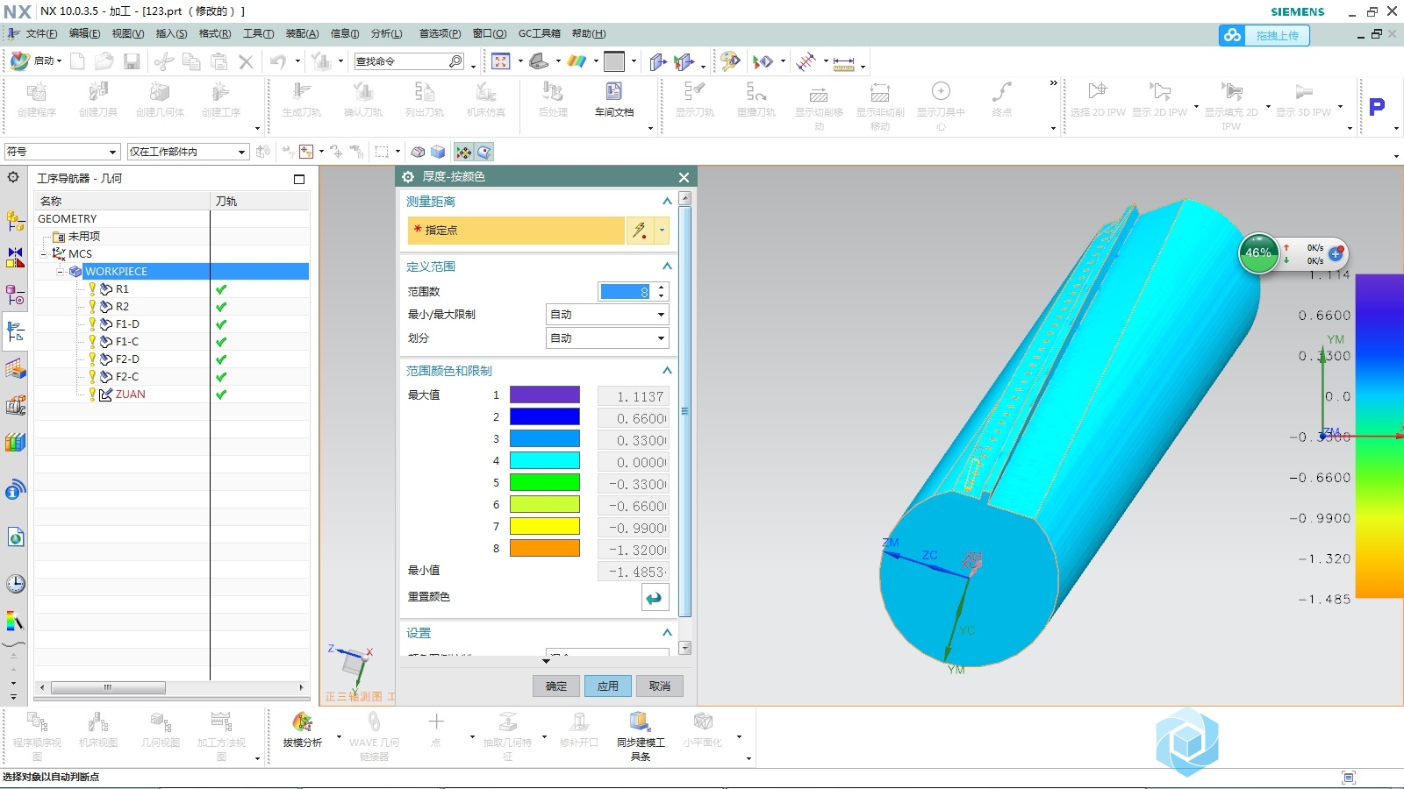The width and height of the screenshot is (1404, 789).
Task: Click the navigator settings gear icon
Action: click(13, 177)
